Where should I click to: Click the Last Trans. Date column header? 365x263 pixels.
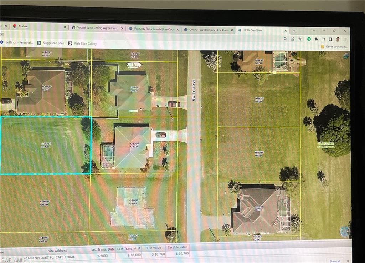tap(102, 249)
